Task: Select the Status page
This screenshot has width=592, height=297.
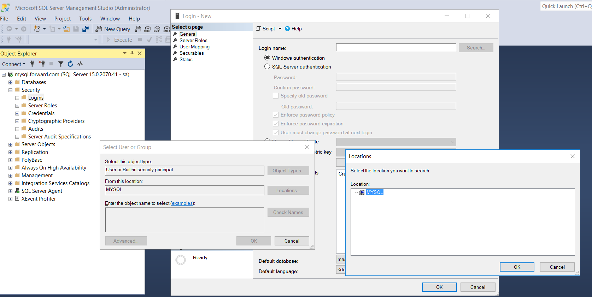Action: 186,59
